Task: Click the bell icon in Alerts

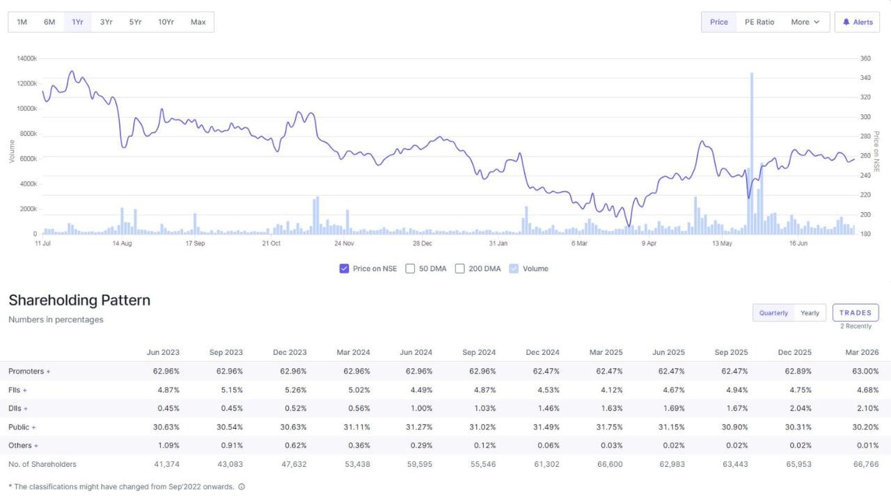Action: click(x=846, y=22)
